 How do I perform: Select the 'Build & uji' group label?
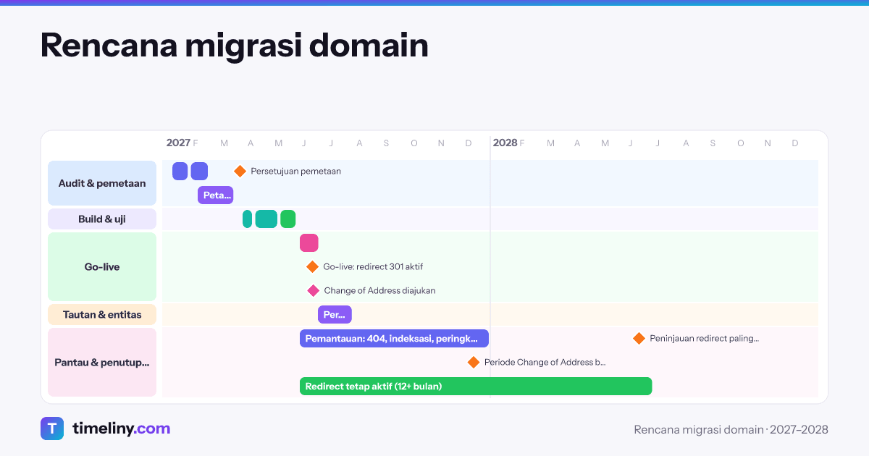(102, 219)
